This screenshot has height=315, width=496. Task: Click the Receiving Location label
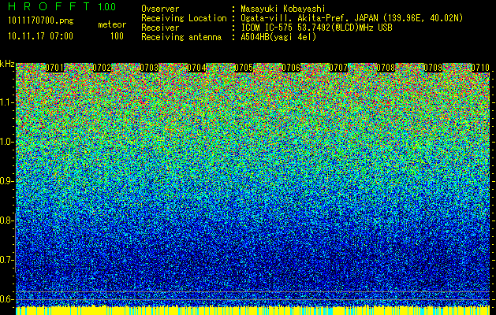(x=184, y=18)
